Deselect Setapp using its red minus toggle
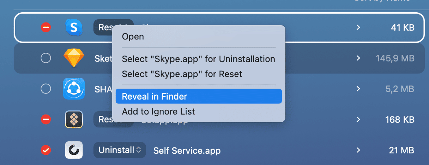This screenshot has height=165, width=429. tap(46, 120)
